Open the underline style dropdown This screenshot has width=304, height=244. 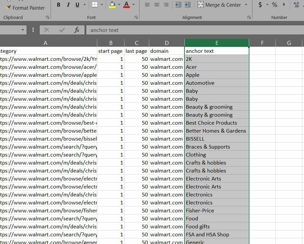tap(85, 4)
